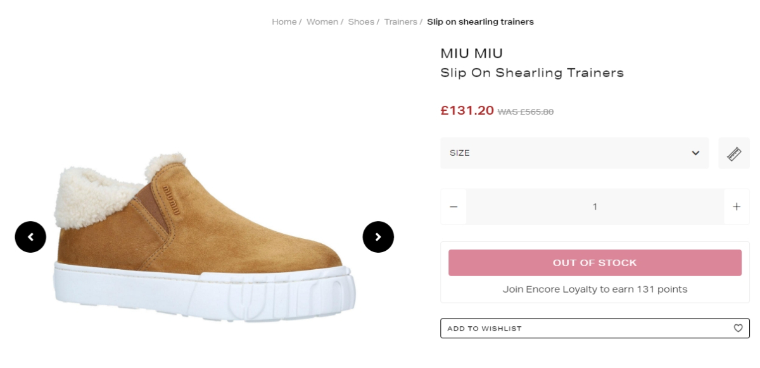Click the wishlist heart icon
Viewport: 760px width, 368px height.
738,328
